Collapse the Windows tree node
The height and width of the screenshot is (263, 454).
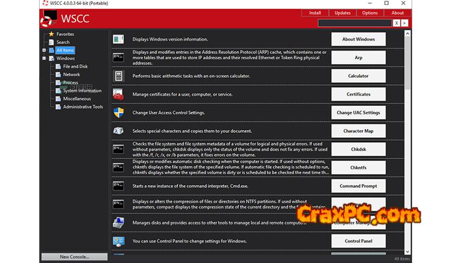(x=44, y=58)
